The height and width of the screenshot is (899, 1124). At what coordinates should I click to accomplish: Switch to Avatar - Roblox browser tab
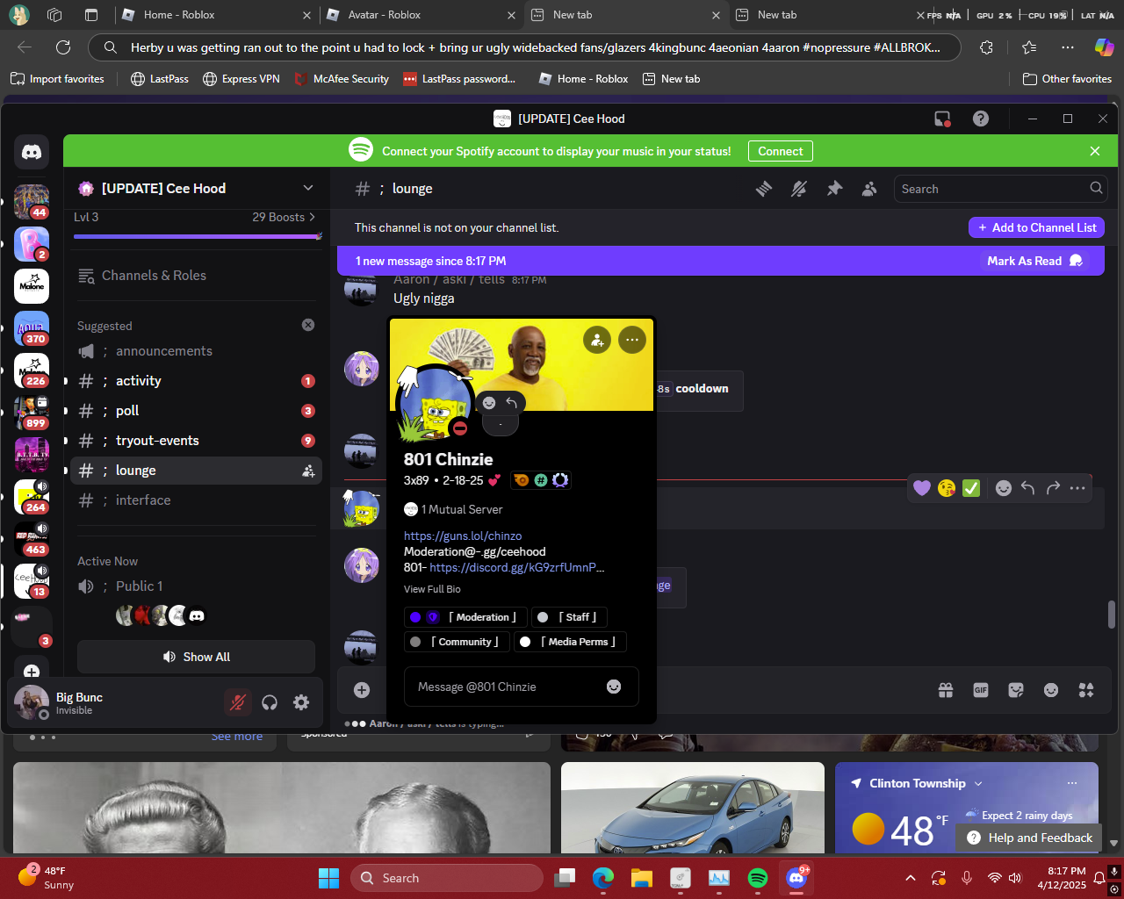(421, 15)
